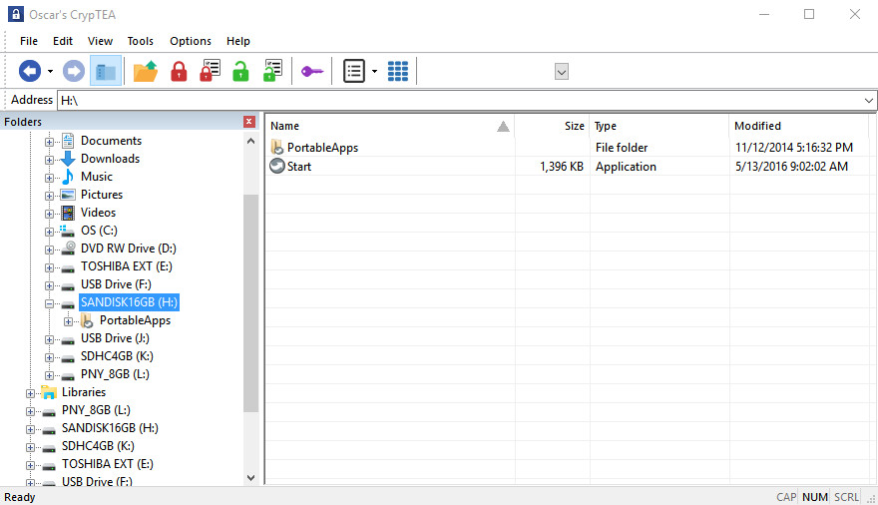Open the Edit menu

click(x=63, y=41)
